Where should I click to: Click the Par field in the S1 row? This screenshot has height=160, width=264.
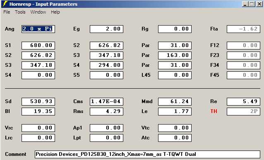pyautogui.click(x=175, y=45)
